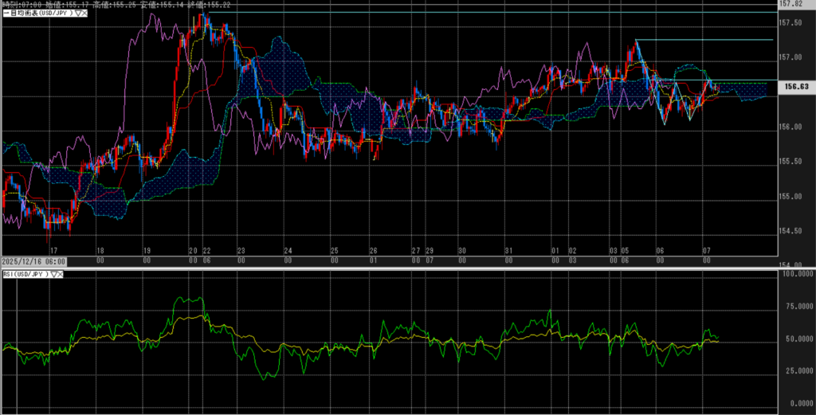Viewport: 816px width, 415px height.
Task: Remove the RSI panel using its X icon
Action: pos(61,275)
